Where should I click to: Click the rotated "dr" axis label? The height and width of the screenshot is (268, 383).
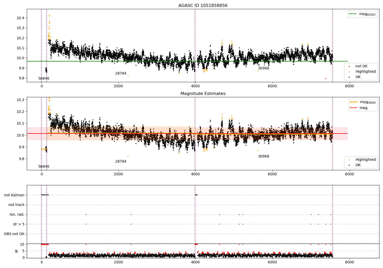(17, 251)
